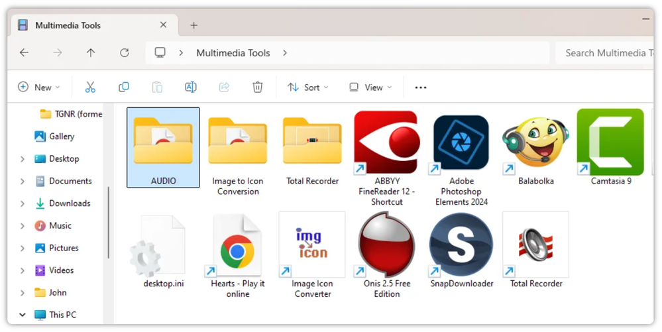The image size is (662, 332).
Task: Select the AUDIO folder
Action: tap(163, 147)
